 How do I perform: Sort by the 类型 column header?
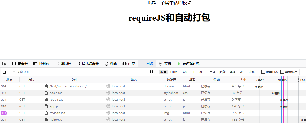192,80
